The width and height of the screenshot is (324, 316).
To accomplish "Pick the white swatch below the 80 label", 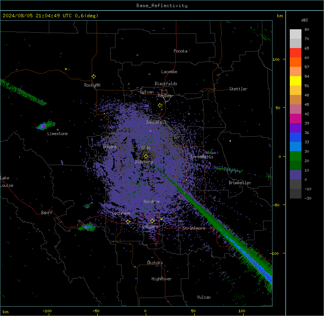I will click(x=295, y=34).
